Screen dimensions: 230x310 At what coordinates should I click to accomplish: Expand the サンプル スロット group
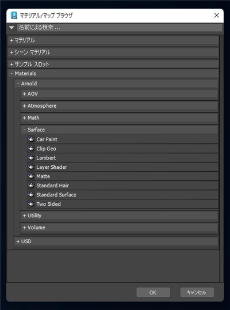113,64
